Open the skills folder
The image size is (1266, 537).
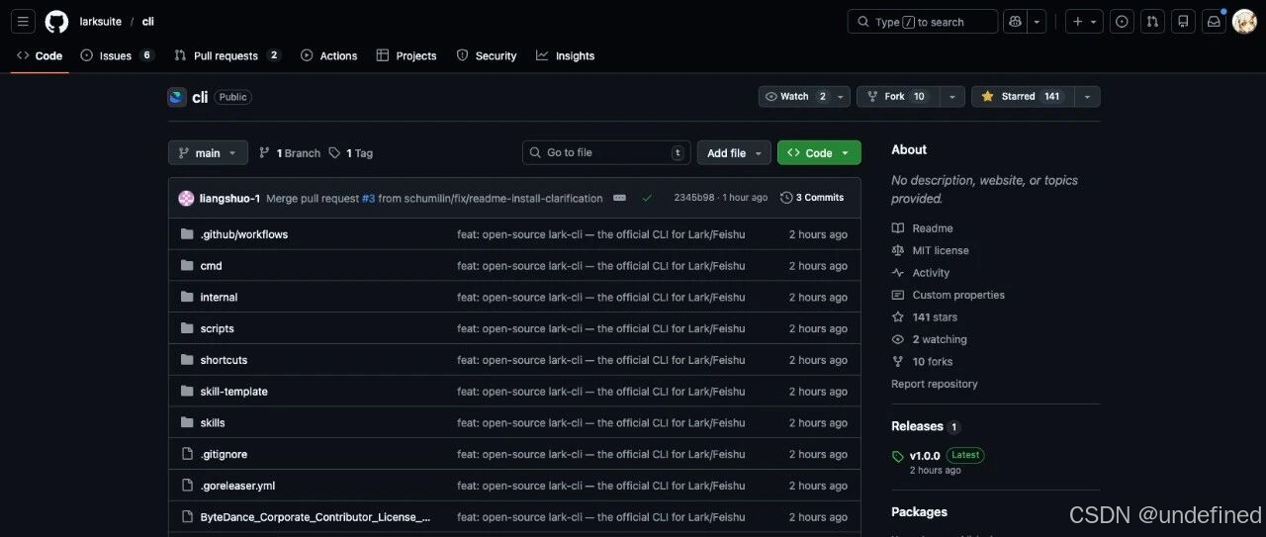[x=213, y=423]
